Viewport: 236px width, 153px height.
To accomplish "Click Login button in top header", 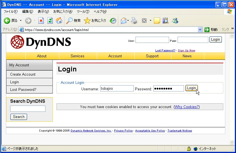I will click(x=215, y=40).
